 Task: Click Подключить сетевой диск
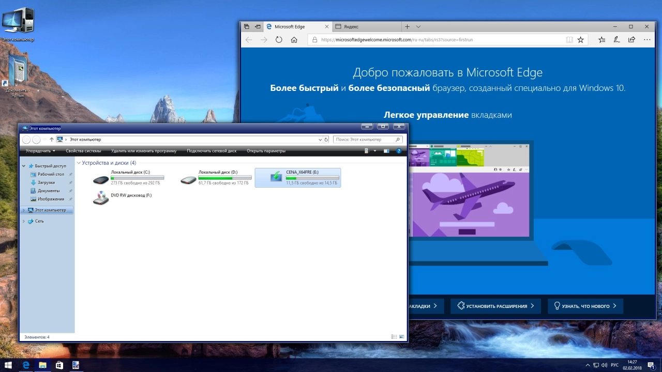click(x=212, y=151)
